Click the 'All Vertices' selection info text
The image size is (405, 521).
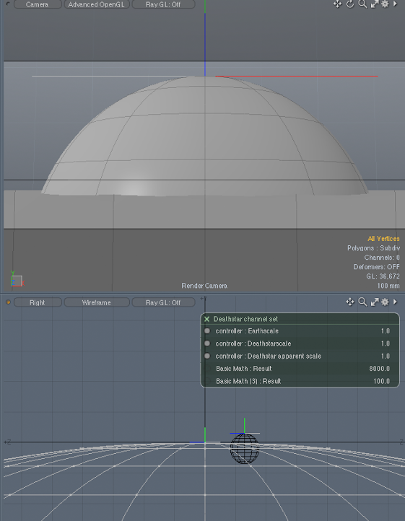point(383,239)
